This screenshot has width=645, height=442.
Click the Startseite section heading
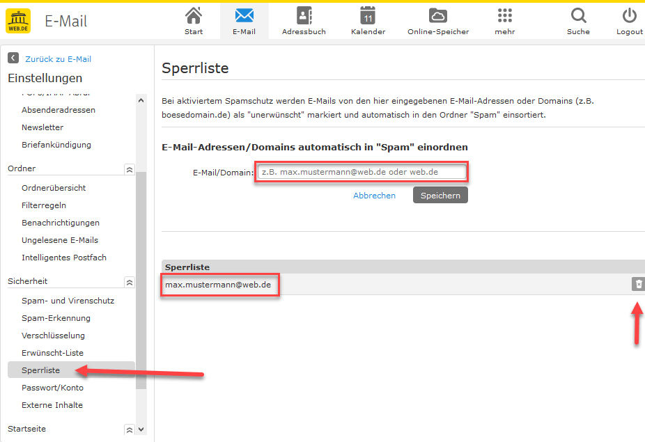[26, 429]
